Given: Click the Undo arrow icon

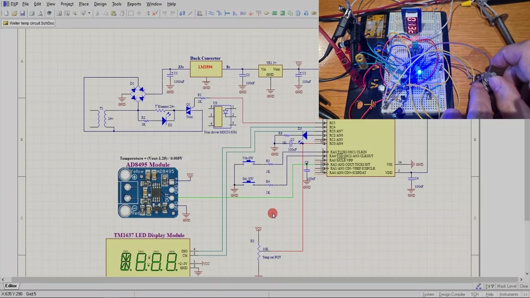Looking at the screenshot, I should point(164,13).
